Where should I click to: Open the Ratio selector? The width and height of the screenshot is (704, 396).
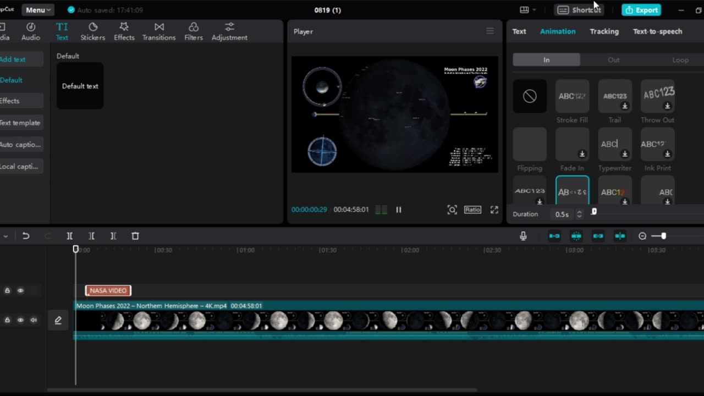(472, 210)
